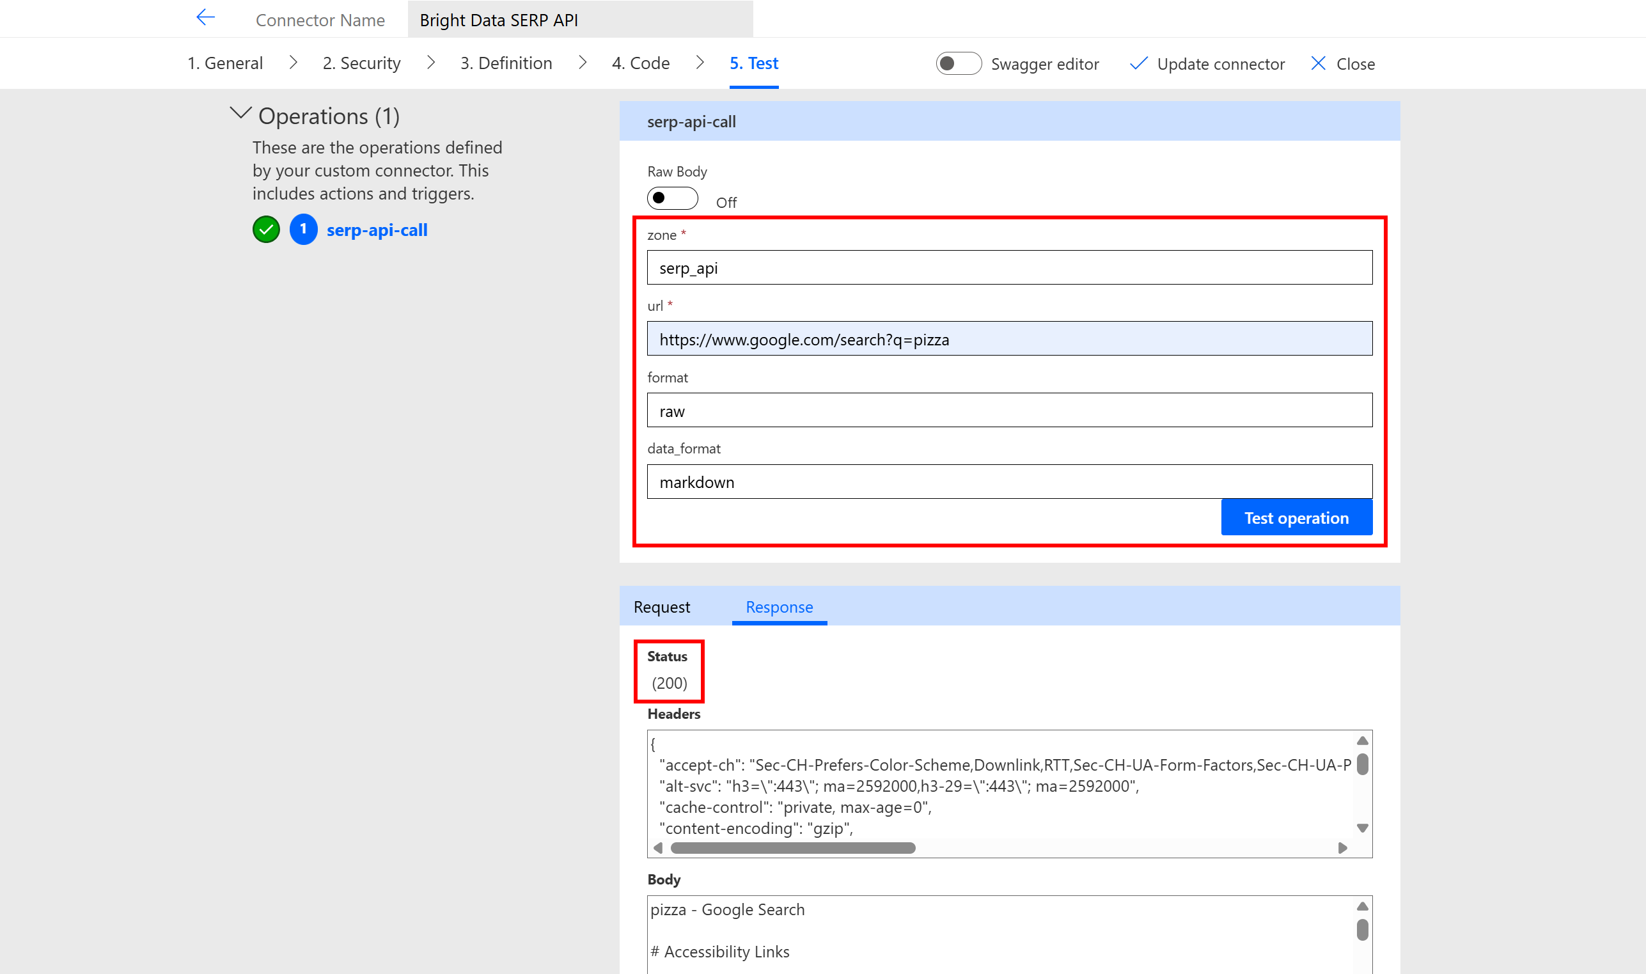1646x974 pixels.
Task: Click the green checkmark beside serp-api-call
Action: 266,230
